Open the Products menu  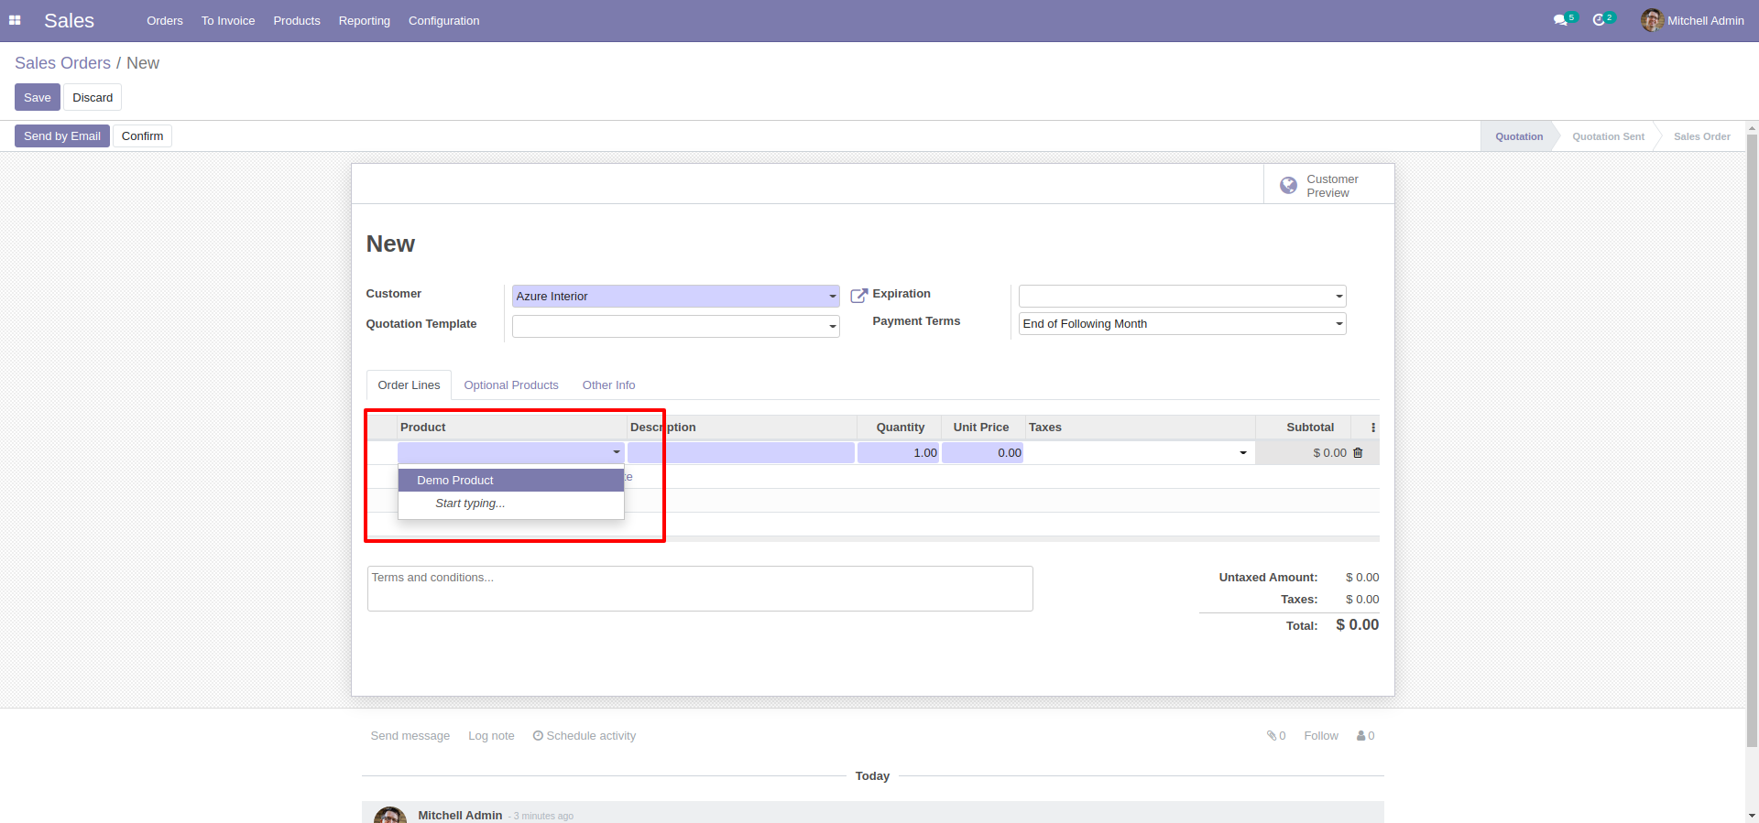tap(297, 20)
